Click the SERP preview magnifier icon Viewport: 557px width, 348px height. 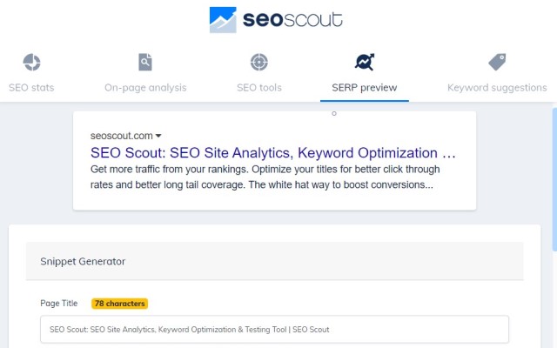coord(365,63)
